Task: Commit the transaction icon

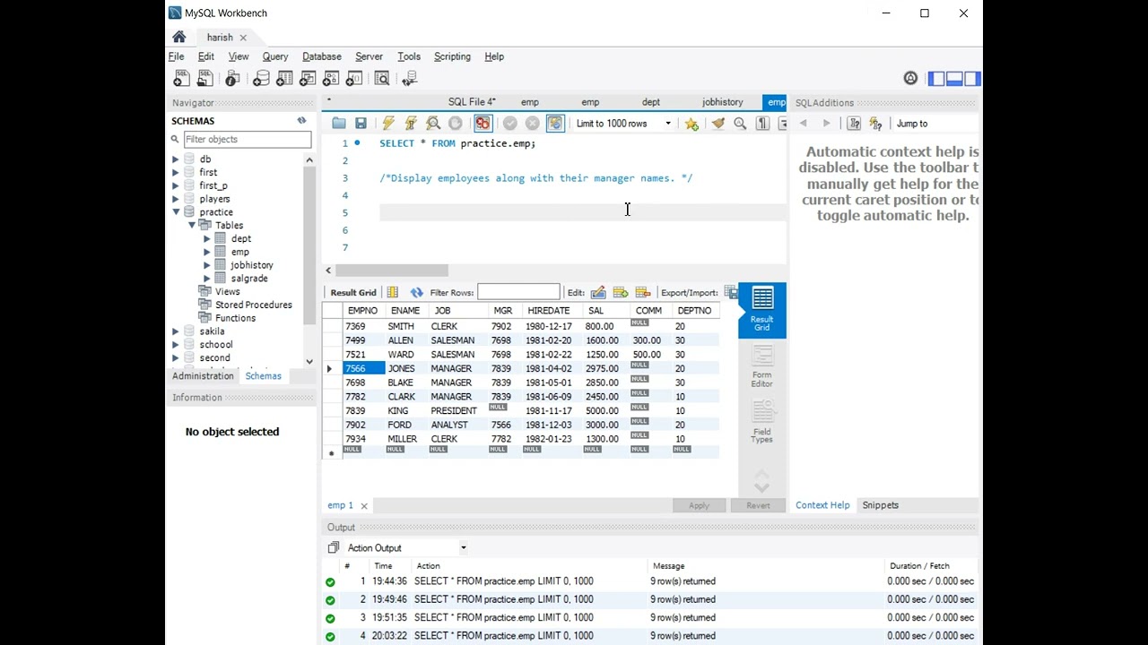Action: tap(510, 124)
